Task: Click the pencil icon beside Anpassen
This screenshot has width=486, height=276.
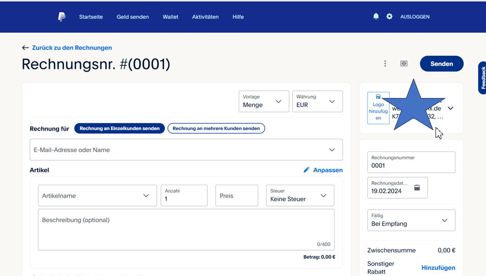Action: (306, 170)
